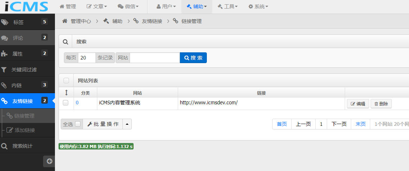Go to 链接管理 in breadcrumb
This screenshot has height=171, width=409.
[191, 22]
